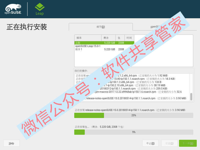Click the green next (N) button
Image resolution: width=200 pixels, height=150 pixels.
pyautogui.click(x=188, y=143)
